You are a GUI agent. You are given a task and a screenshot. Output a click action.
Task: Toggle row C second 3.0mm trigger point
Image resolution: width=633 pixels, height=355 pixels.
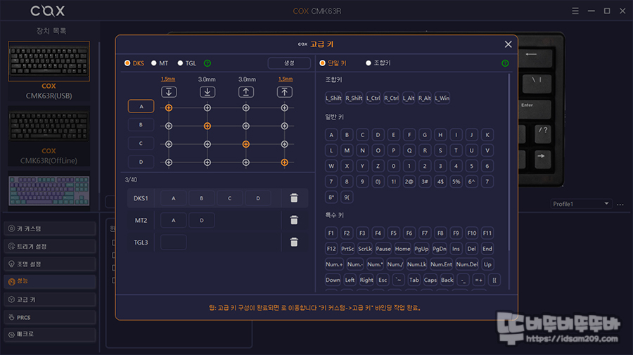pyautogui.click(x=246, y=144)
